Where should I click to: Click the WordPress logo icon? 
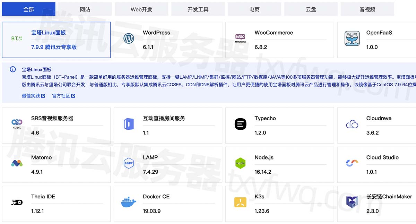coord(129,38)
